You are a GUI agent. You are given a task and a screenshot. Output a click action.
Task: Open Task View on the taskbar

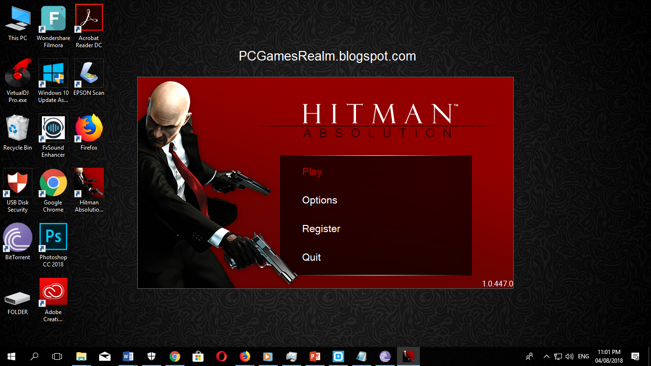57,356
